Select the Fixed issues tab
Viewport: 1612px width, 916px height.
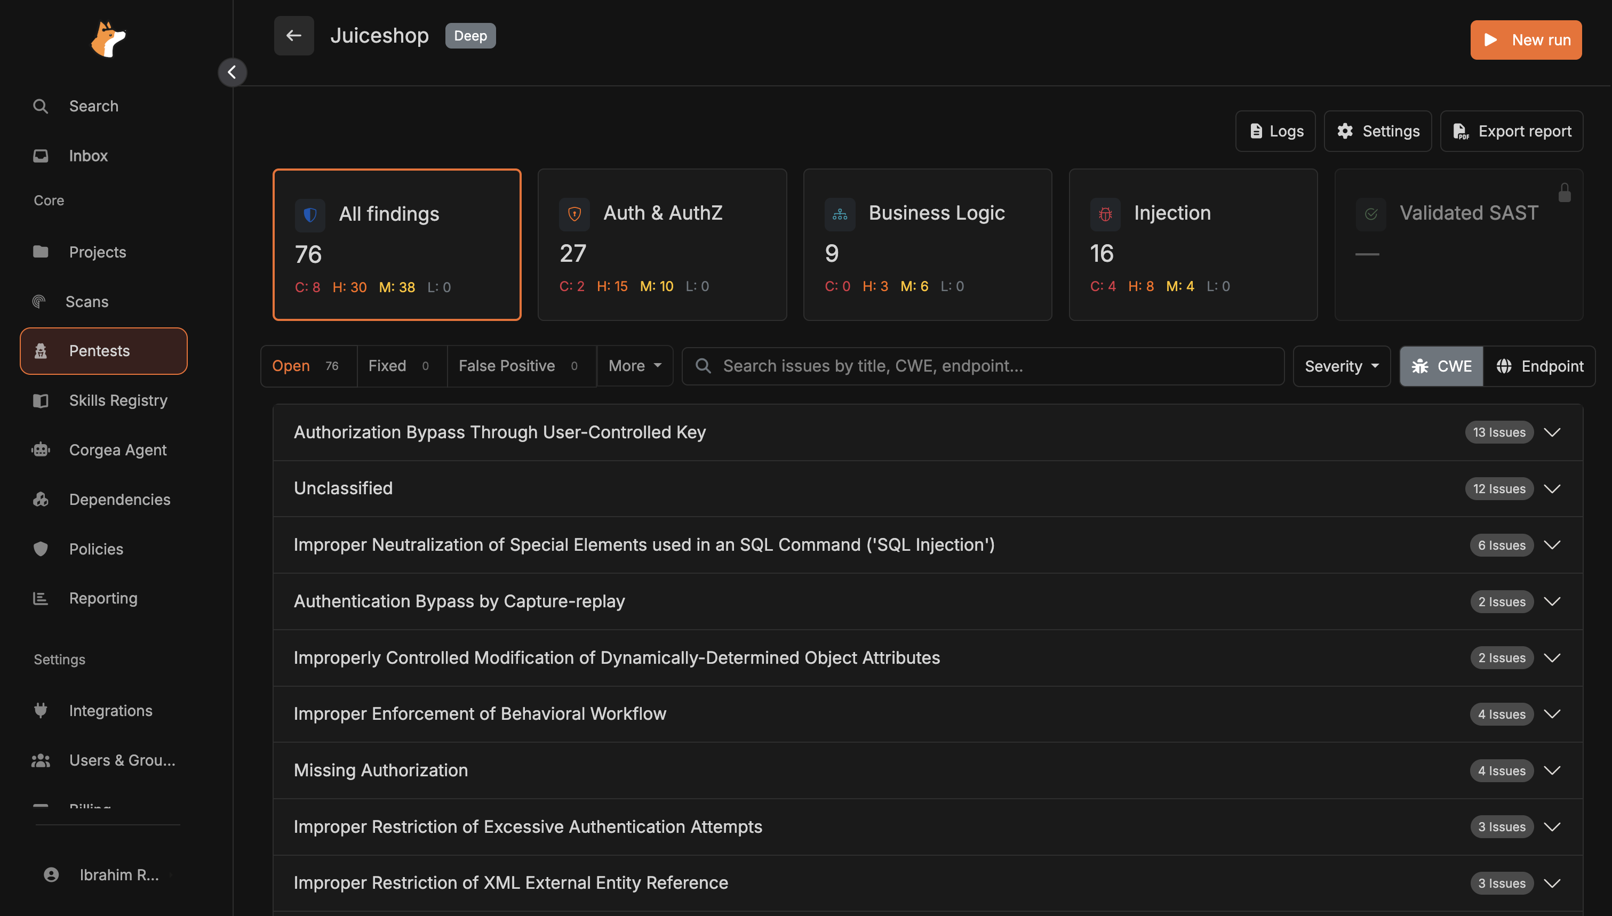click(x=402, y=366)
